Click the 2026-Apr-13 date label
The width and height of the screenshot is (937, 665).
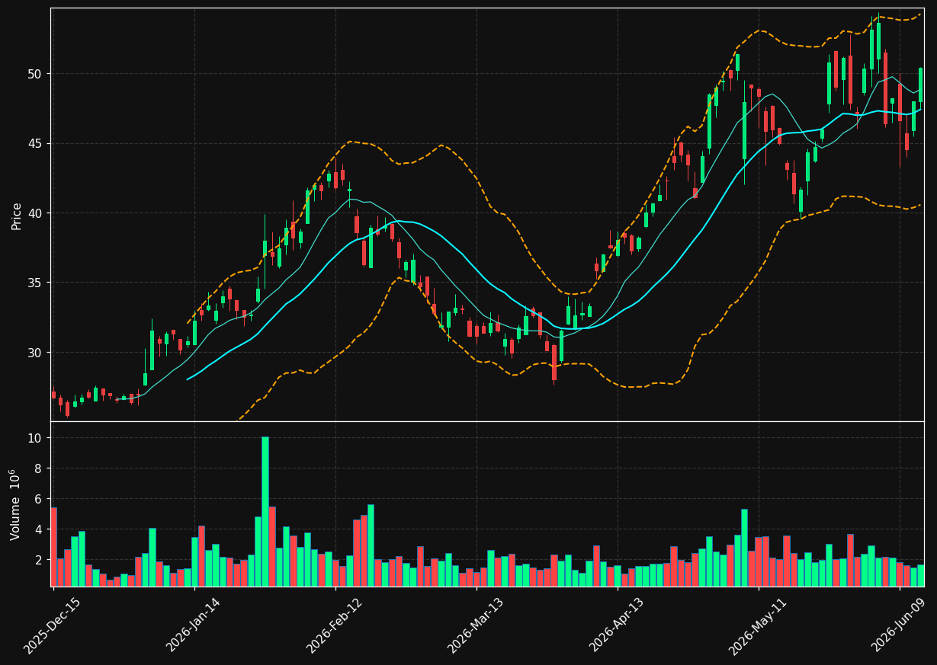[617, 626]
